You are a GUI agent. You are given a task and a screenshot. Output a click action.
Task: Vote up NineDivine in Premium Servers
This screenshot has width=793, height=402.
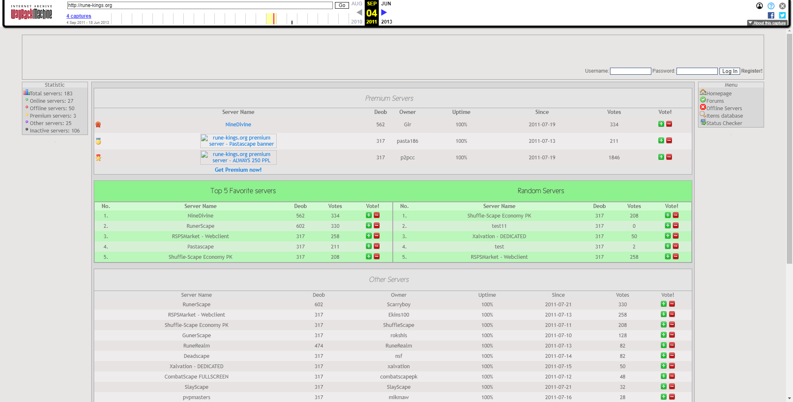tap(661, 124)
